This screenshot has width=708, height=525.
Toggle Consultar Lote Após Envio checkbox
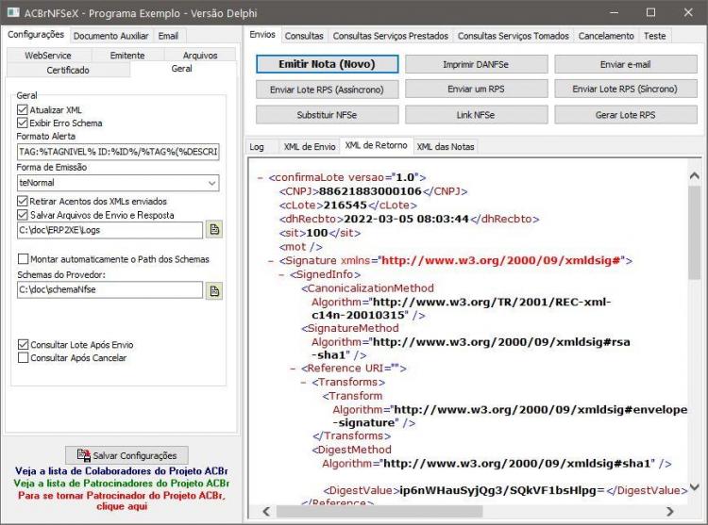23,344
